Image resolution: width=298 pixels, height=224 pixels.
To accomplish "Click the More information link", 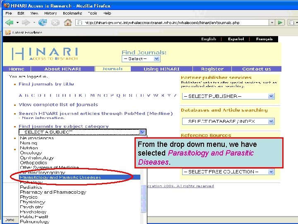I will (43, 118).
